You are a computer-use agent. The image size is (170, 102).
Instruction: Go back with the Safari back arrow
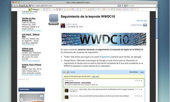(14, 6)
